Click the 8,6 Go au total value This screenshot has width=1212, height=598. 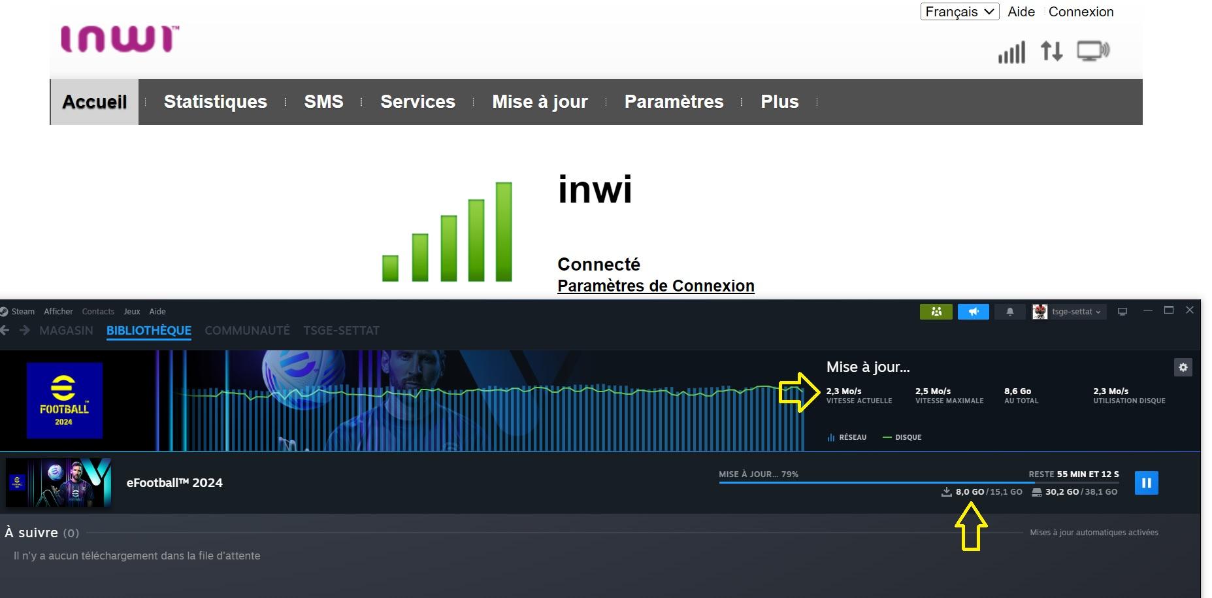(x=1017, y=391)
